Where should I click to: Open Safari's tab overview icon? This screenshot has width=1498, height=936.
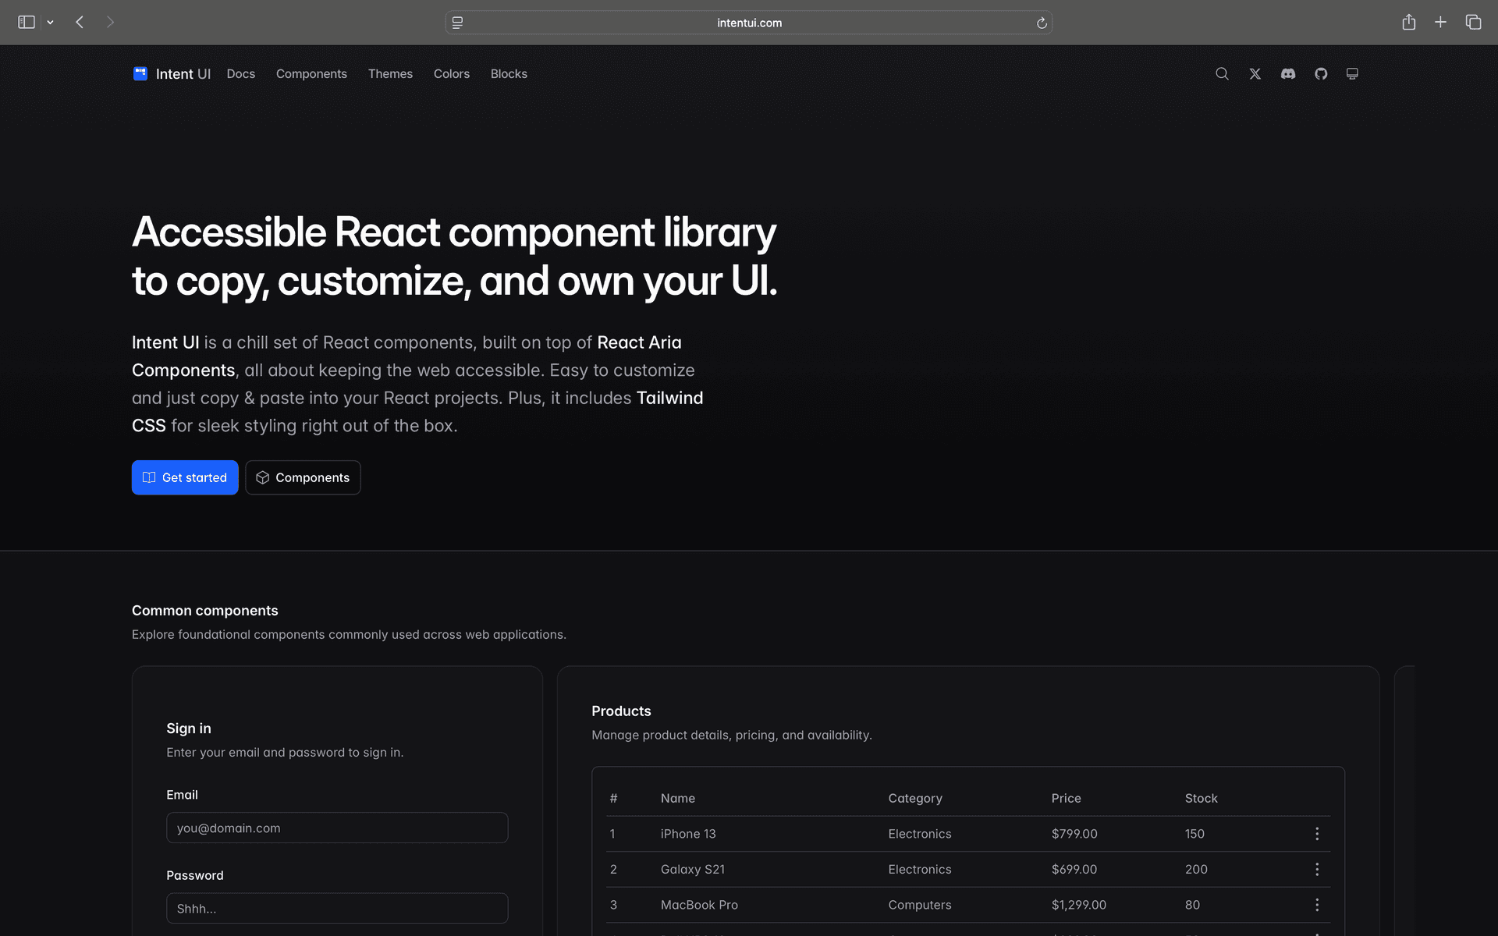1473,22
